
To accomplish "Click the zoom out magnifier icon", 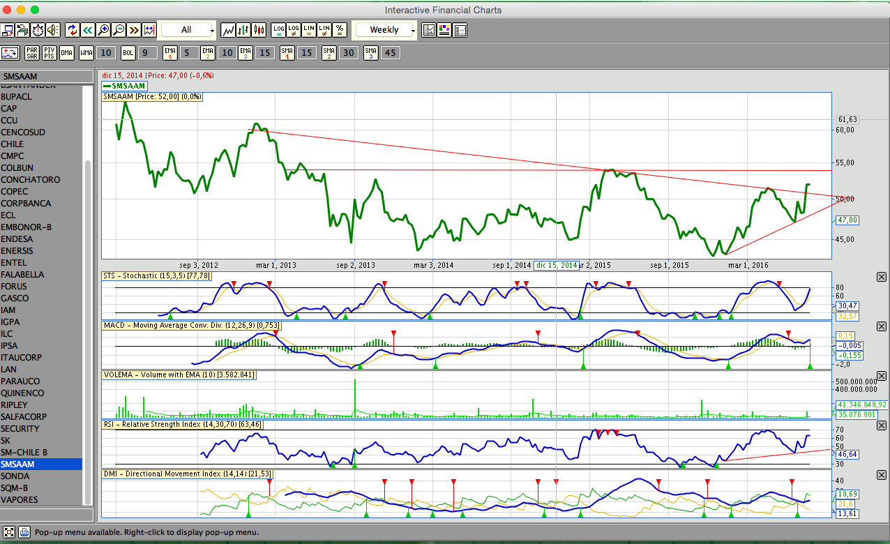I will pyautogui.click(x=119, y=30).
